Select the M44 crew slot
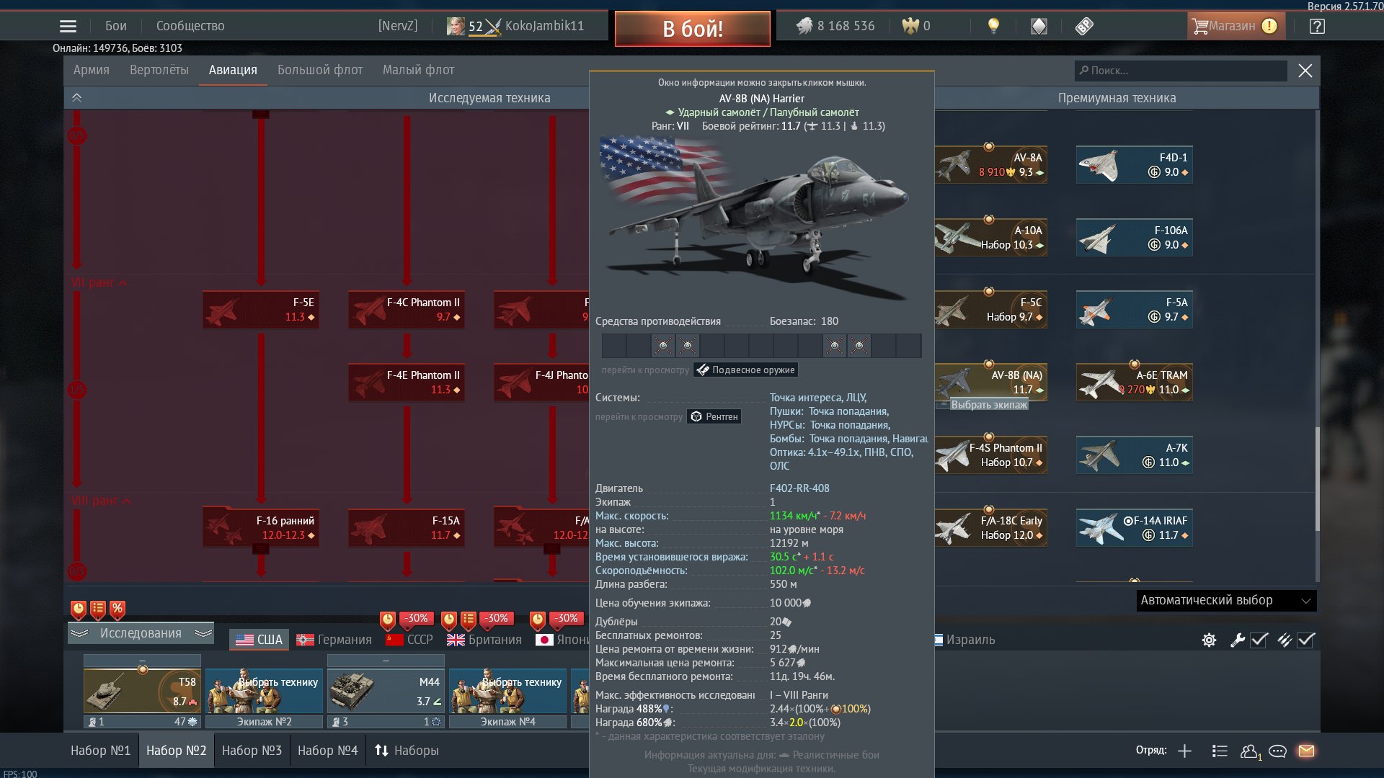 coord(386,692)
